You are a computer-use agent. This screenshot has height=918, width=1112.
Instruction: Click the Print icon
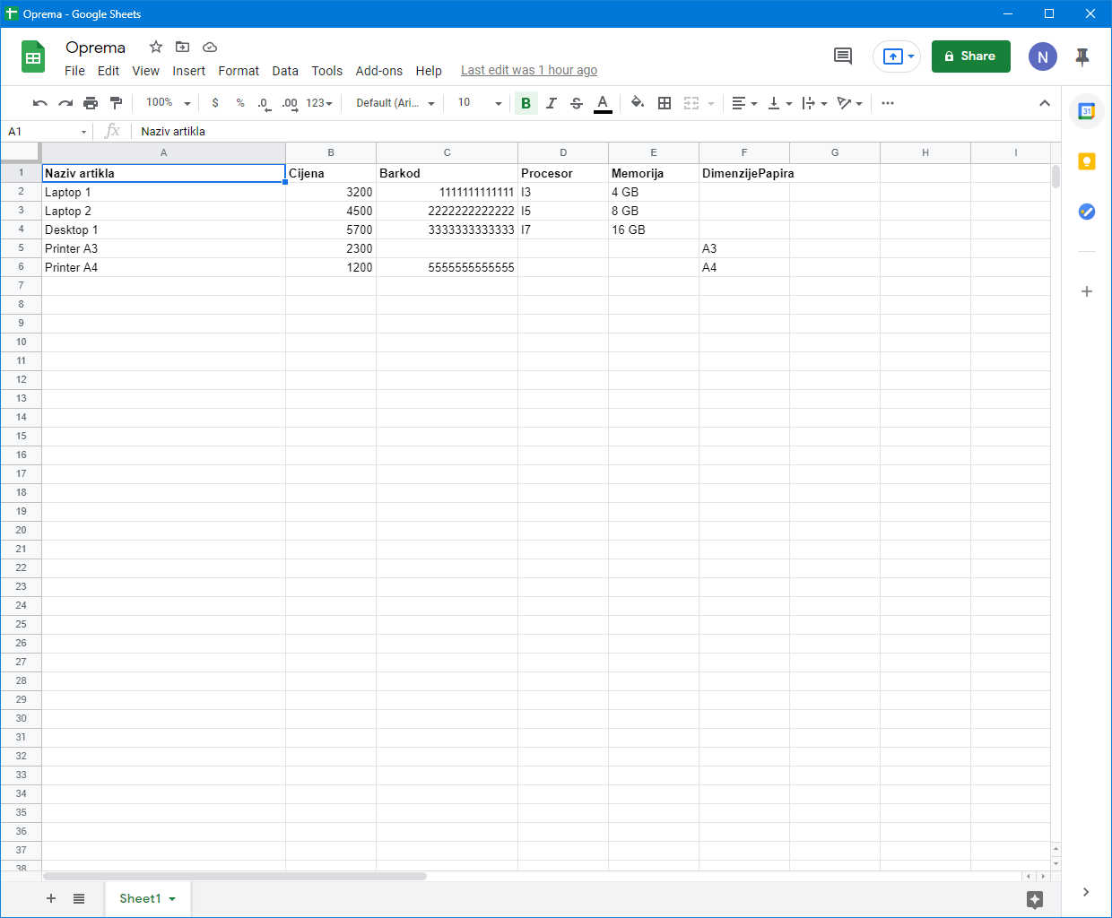[x=91, y=103]
